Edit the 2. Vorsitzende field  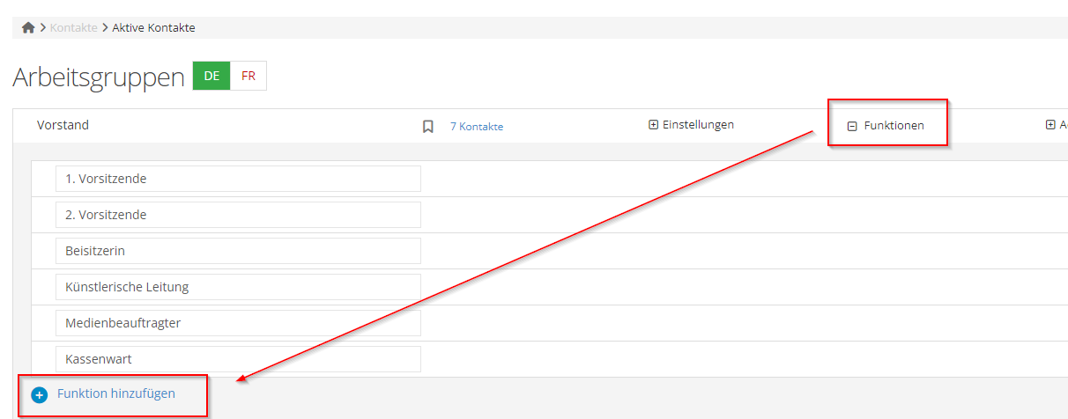coord(238,215)
